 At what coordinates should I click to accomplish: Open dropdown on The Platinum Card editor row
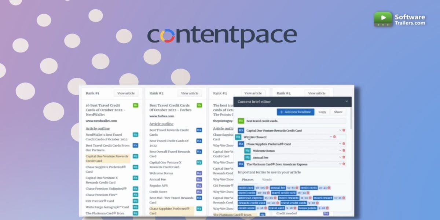click(340, 164)
